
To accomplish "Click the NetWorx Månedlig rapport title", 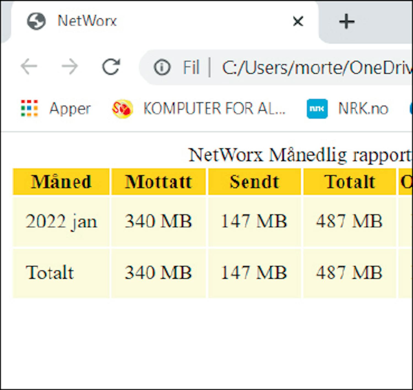I will 300,155.
